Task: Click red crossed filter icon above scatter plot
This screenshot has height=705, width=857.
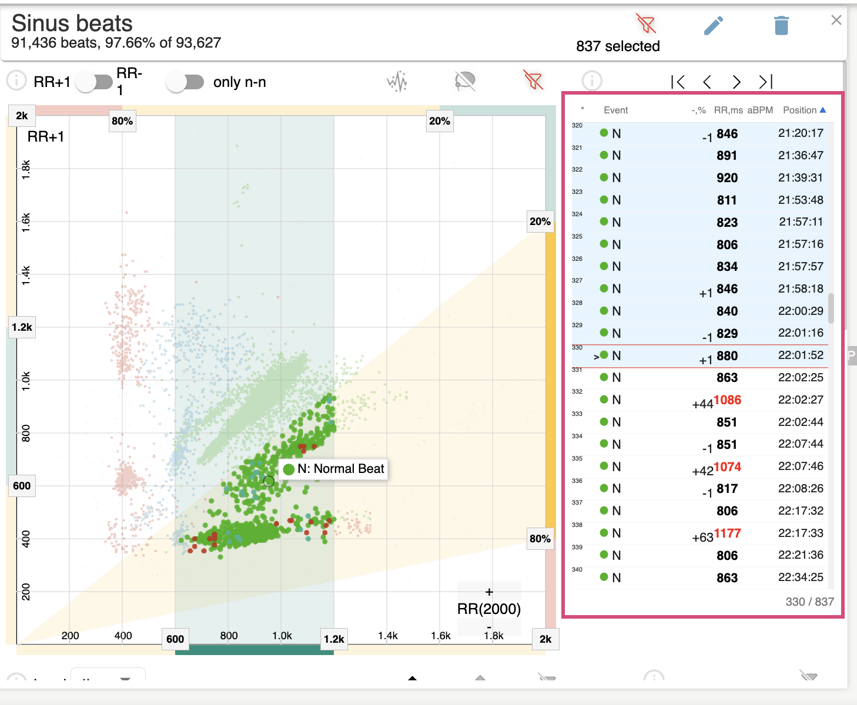Action: click(x=533, y=80)
